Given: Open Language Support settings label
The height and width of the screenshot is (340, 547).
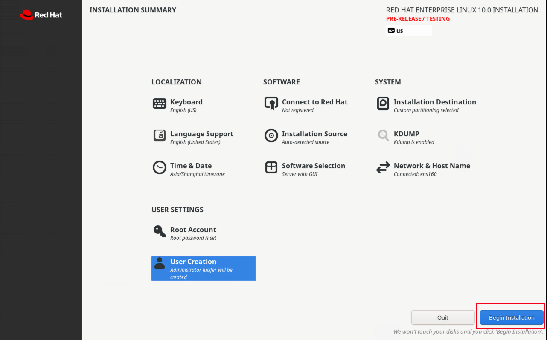Looking at the screenshot, I should click(202, 134).
